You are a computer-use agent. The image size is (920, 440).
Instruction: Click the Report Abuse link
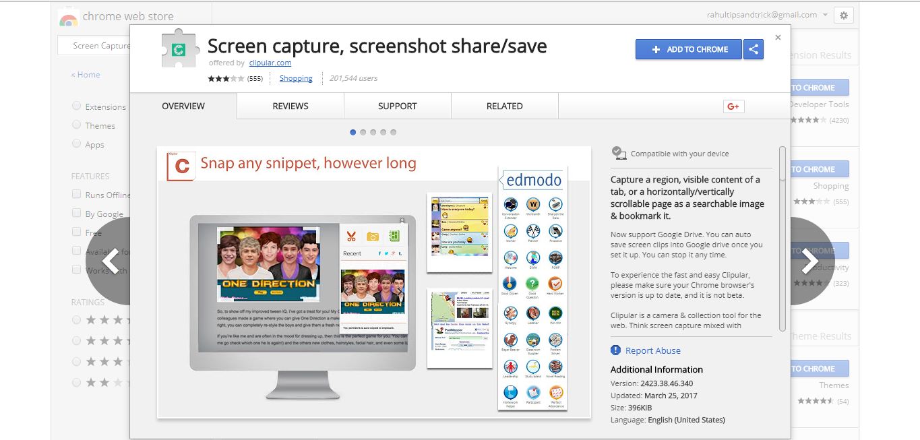coord(653,350)
